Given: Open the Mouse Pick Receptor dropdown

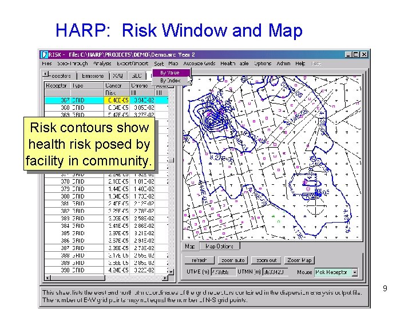Looking at the screenshot, I should [x=355, y=272].
